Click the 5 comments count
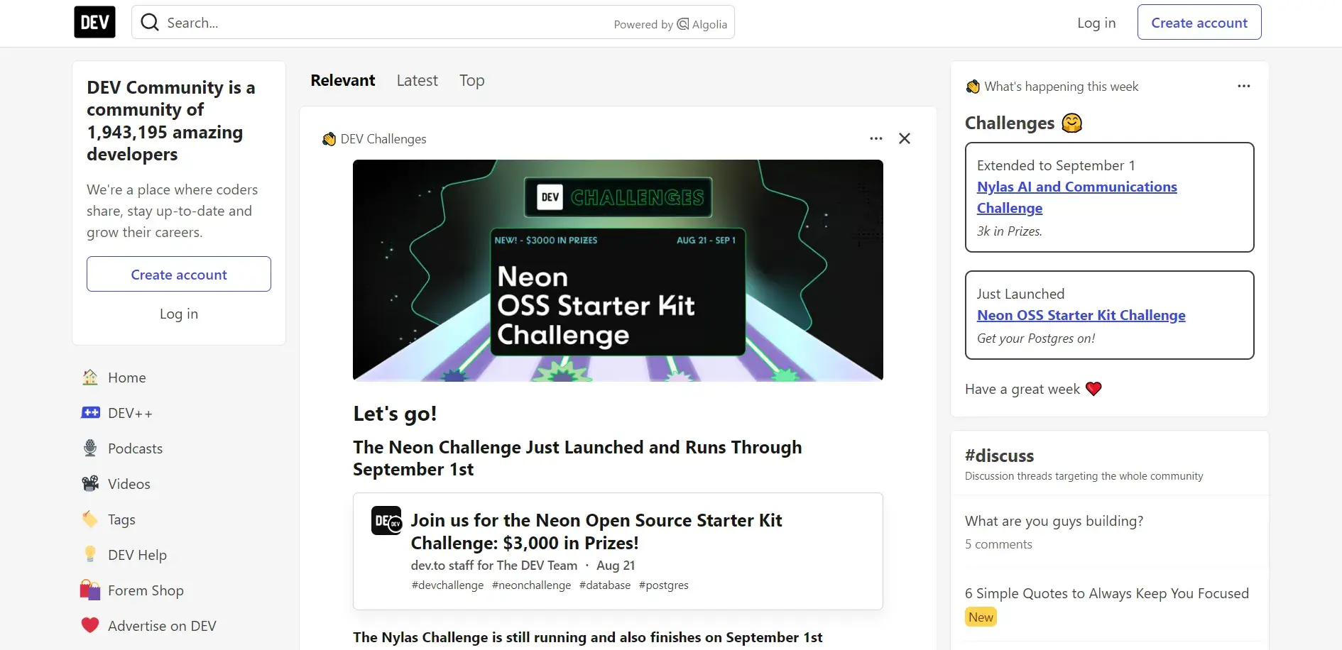The height and width of the screenshot is (650, 1342). pos(998,544)
